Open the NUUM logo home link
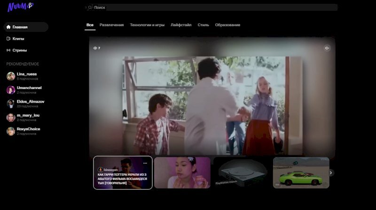 [x=20, y=7]
